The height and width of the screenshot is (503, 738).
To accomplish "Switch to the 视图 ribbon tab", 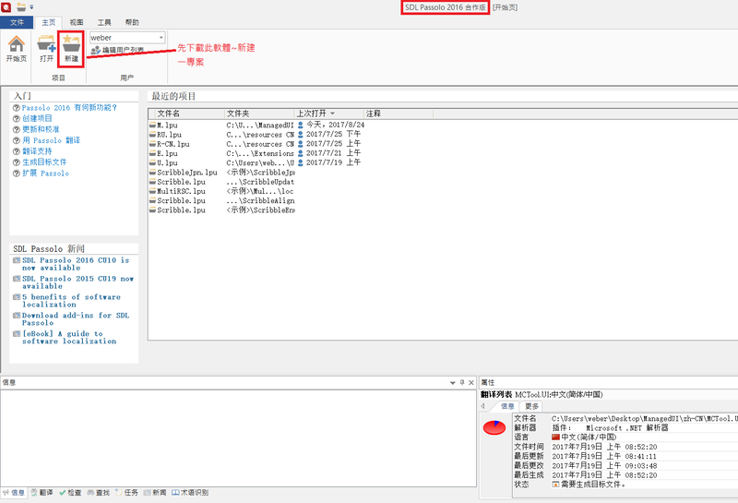I will click(x=76, y=21).
